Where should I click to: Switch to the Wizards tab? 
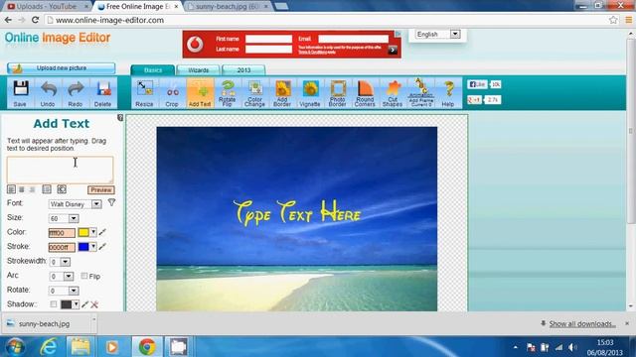tap(199, 70)
